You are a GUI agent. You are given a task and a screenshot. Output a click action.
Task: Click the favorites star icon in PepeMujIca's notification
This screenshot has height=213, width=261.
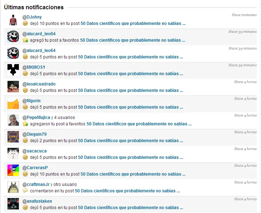(25, 124)
